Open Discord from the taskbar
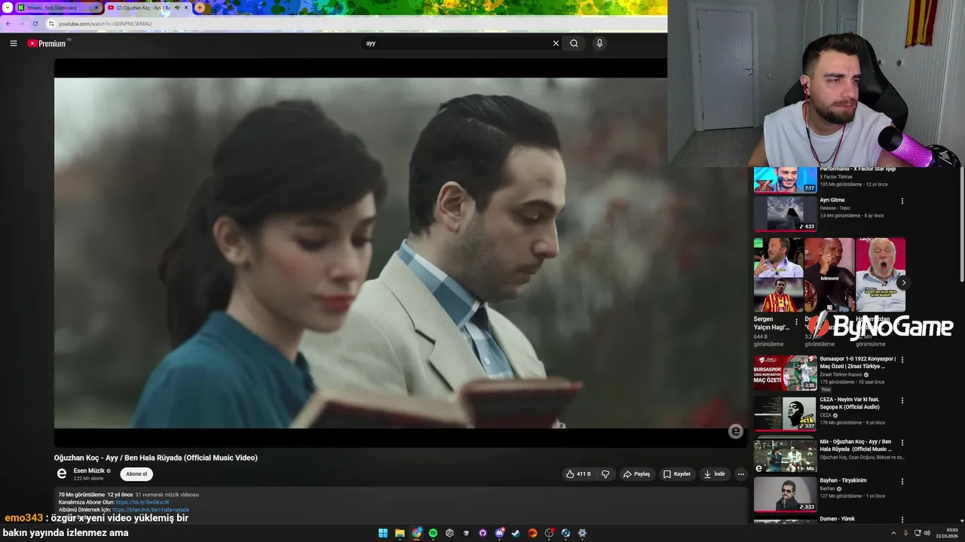This screenshot has height=542, width=965. tap(499, 533)
